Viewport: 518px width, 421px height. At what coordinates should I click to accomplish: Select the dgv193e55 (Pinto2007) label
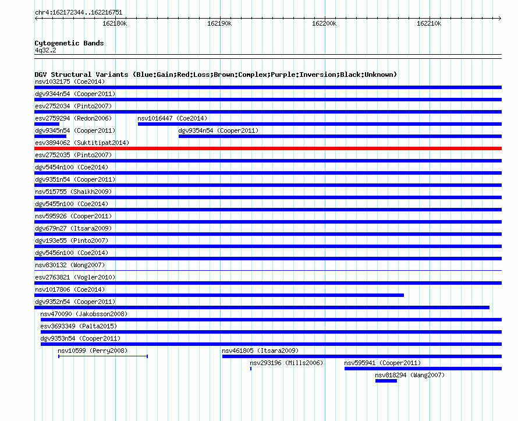72,240
